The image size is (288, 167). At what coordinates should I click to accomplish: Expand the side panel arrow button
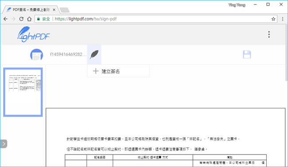coord(4,144)
